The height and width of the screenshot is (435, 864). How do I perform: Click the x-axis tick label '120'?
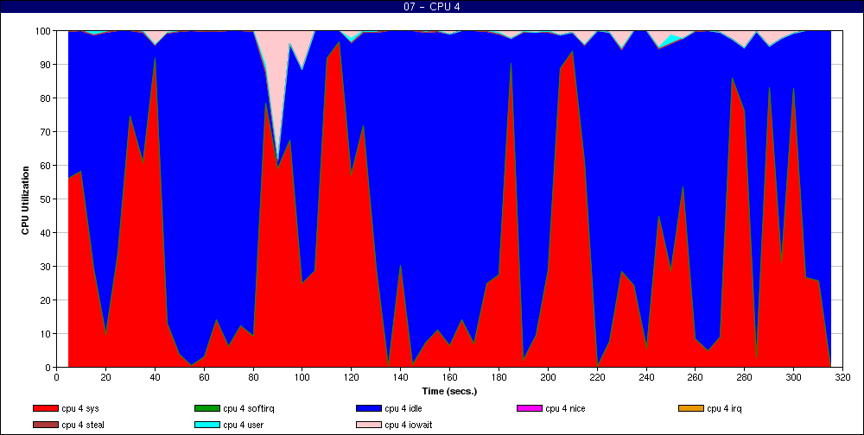[351, 377]
